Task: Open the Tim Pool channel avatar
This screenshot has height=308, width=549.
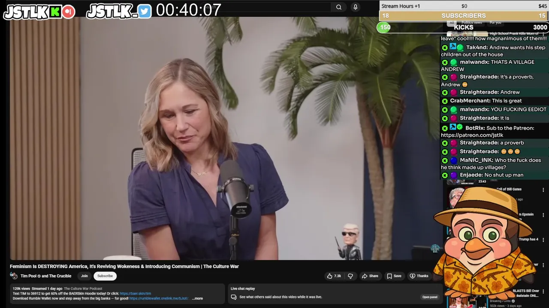Action: (14, 276)
